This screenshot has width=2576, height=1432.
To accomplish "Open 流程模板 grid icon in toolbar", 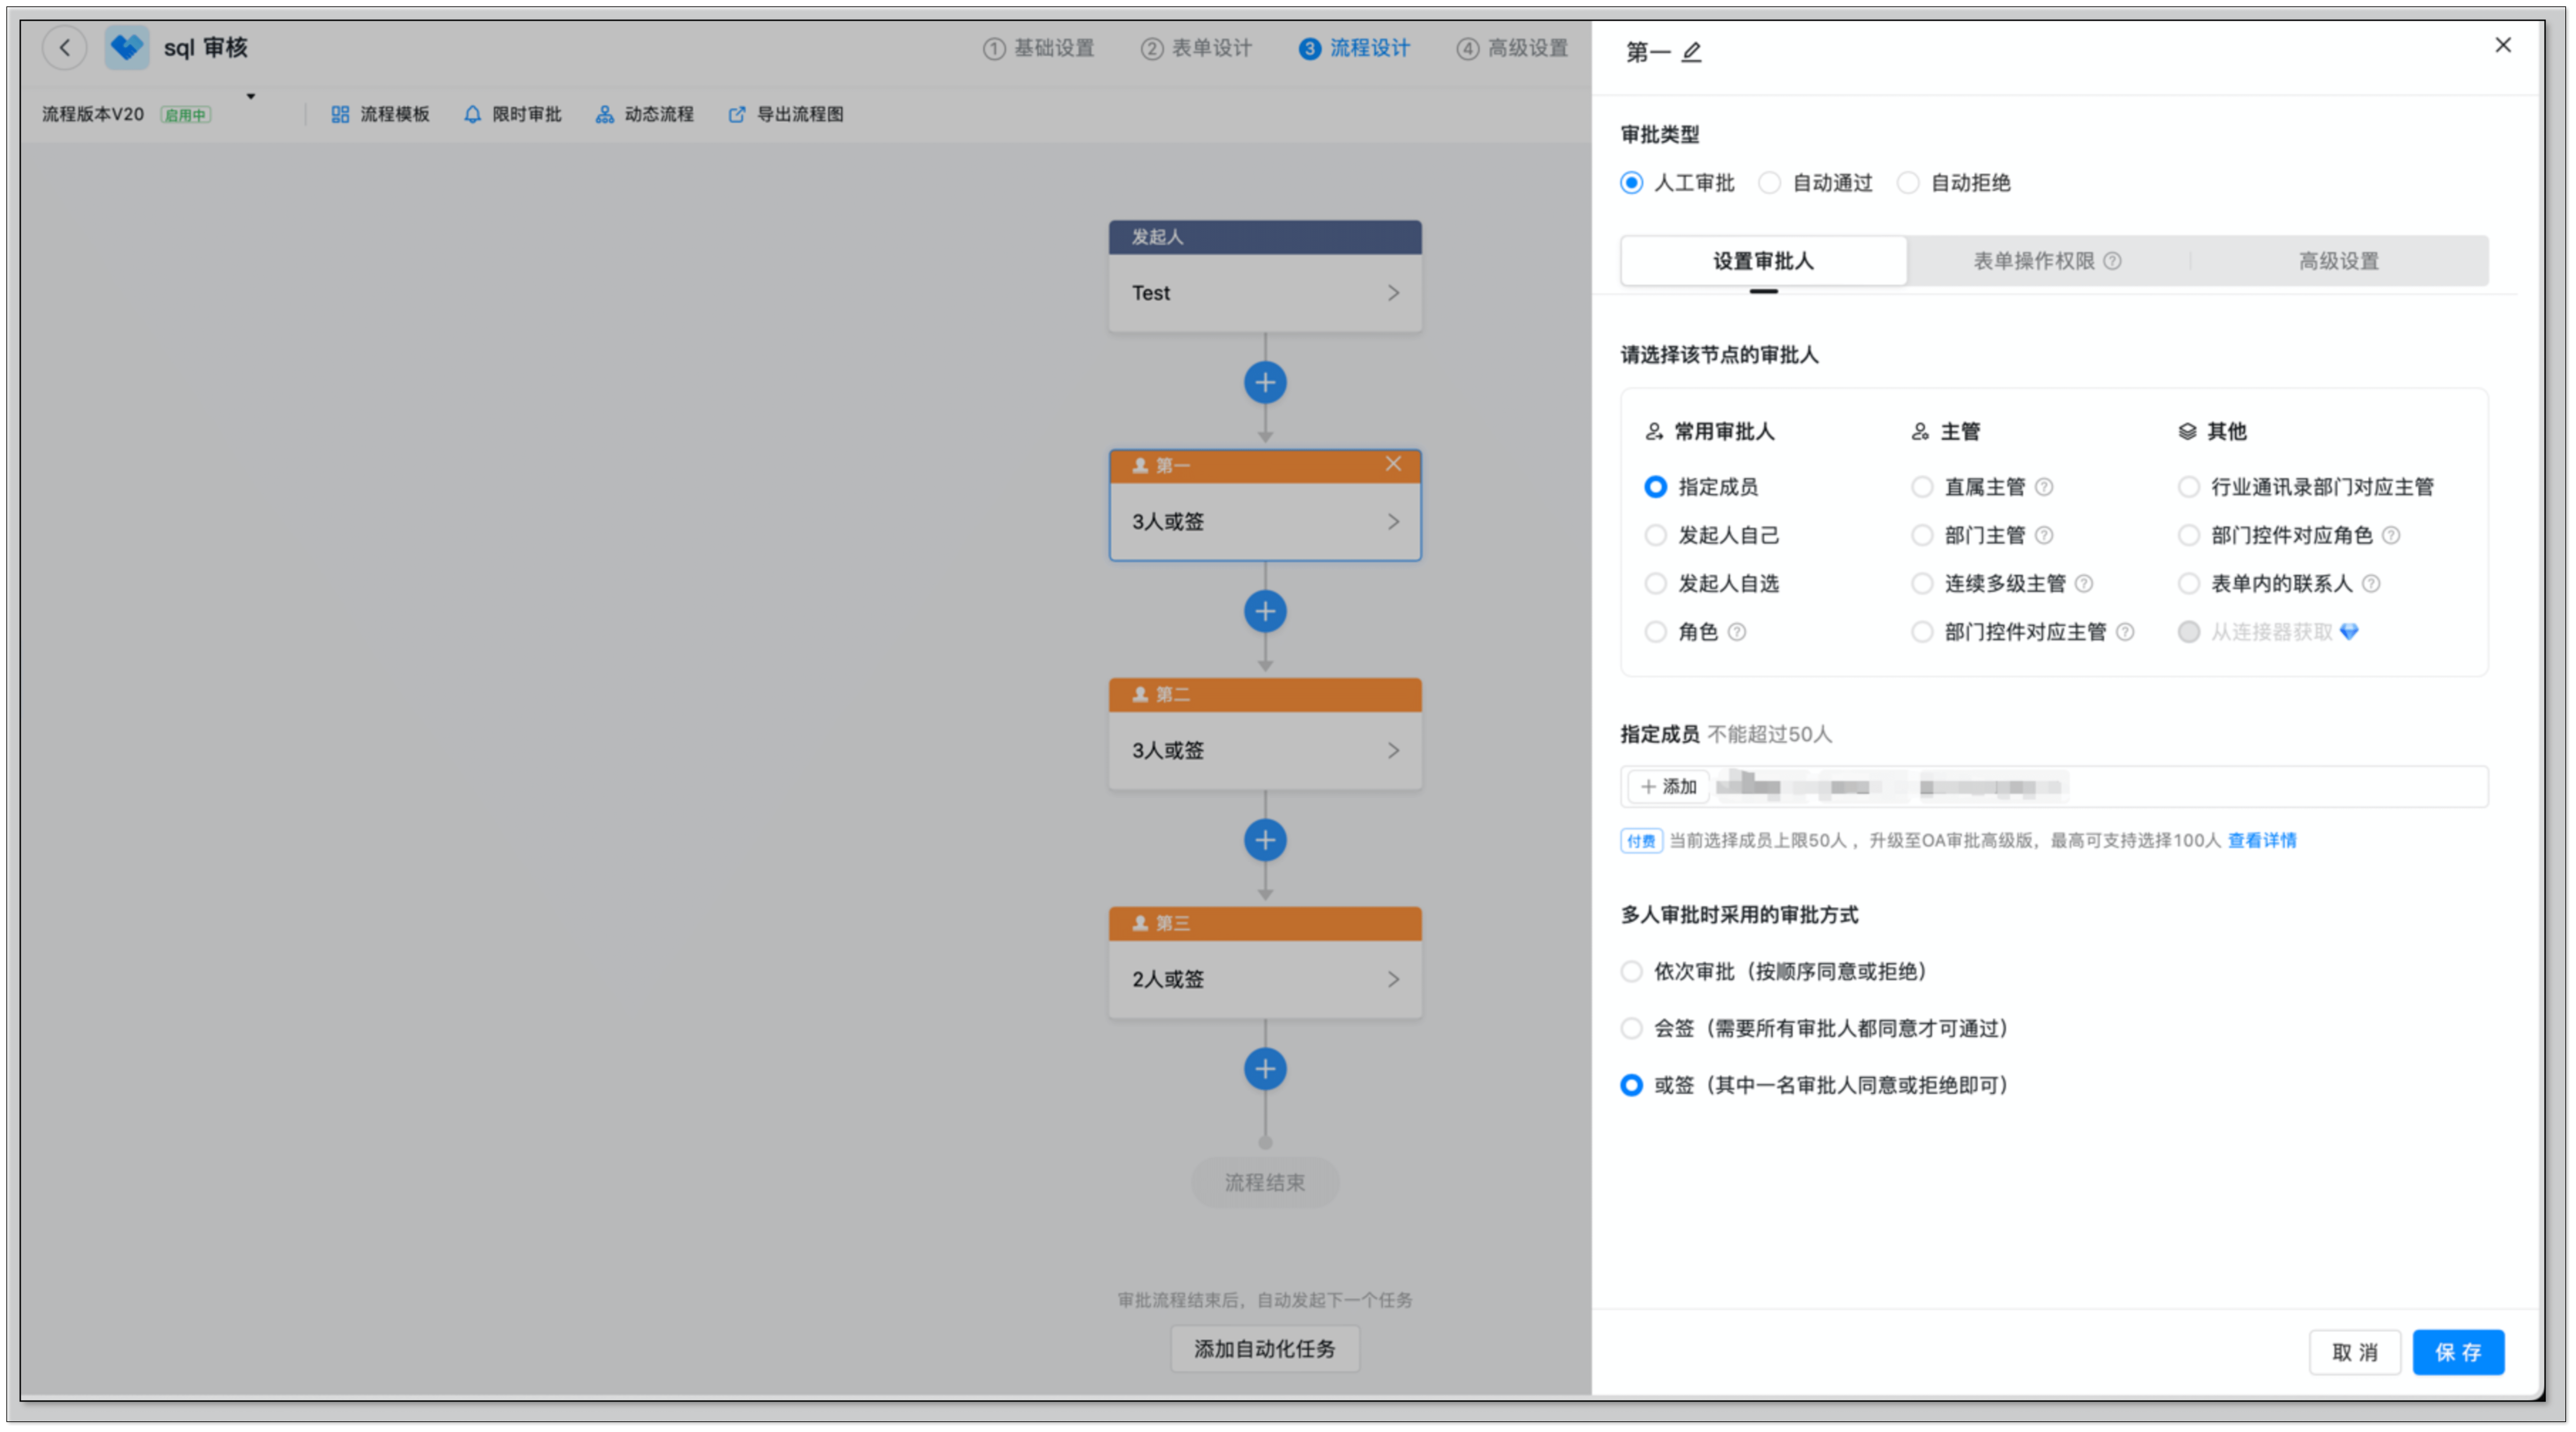I will 340,114.
